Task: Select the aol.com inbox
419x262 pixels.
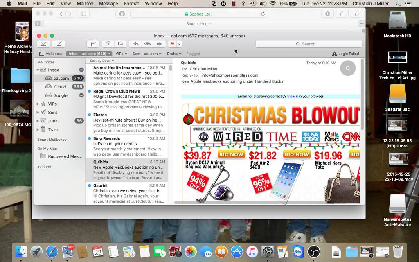Action: (x=60, y=78)
